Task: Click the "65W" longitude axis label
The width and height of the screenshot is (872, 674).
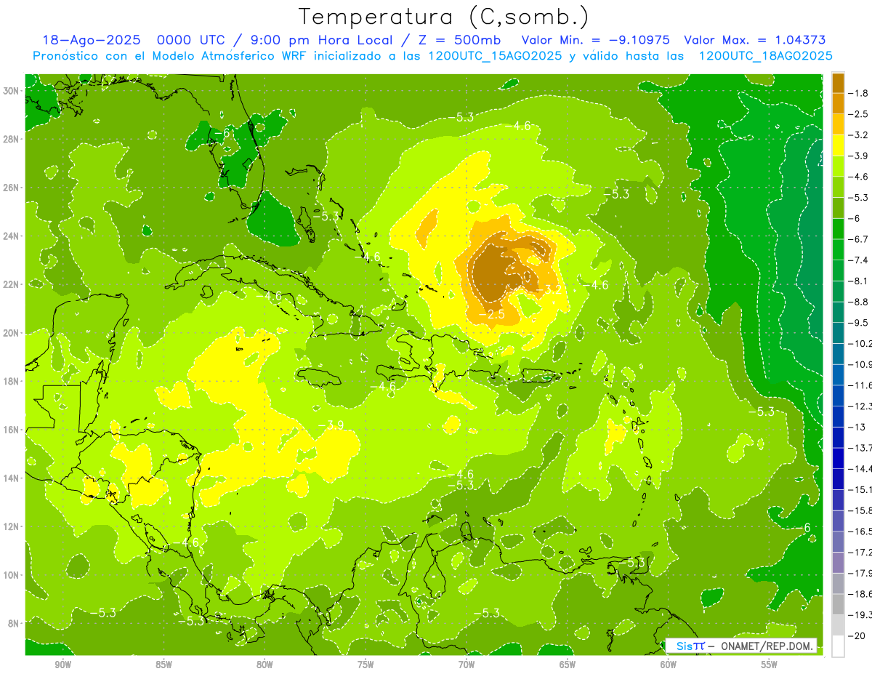Action: (x=568, y=665)
